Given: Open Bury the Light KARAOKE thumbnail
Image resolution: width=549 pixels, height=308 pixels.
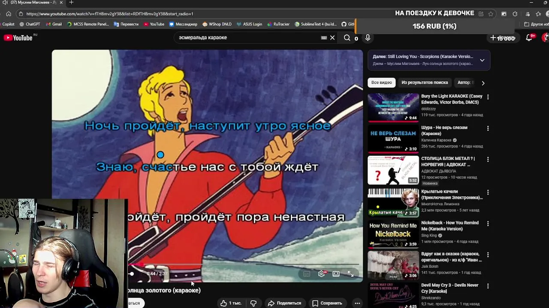Looking at the screenshot, I should 393,107.
